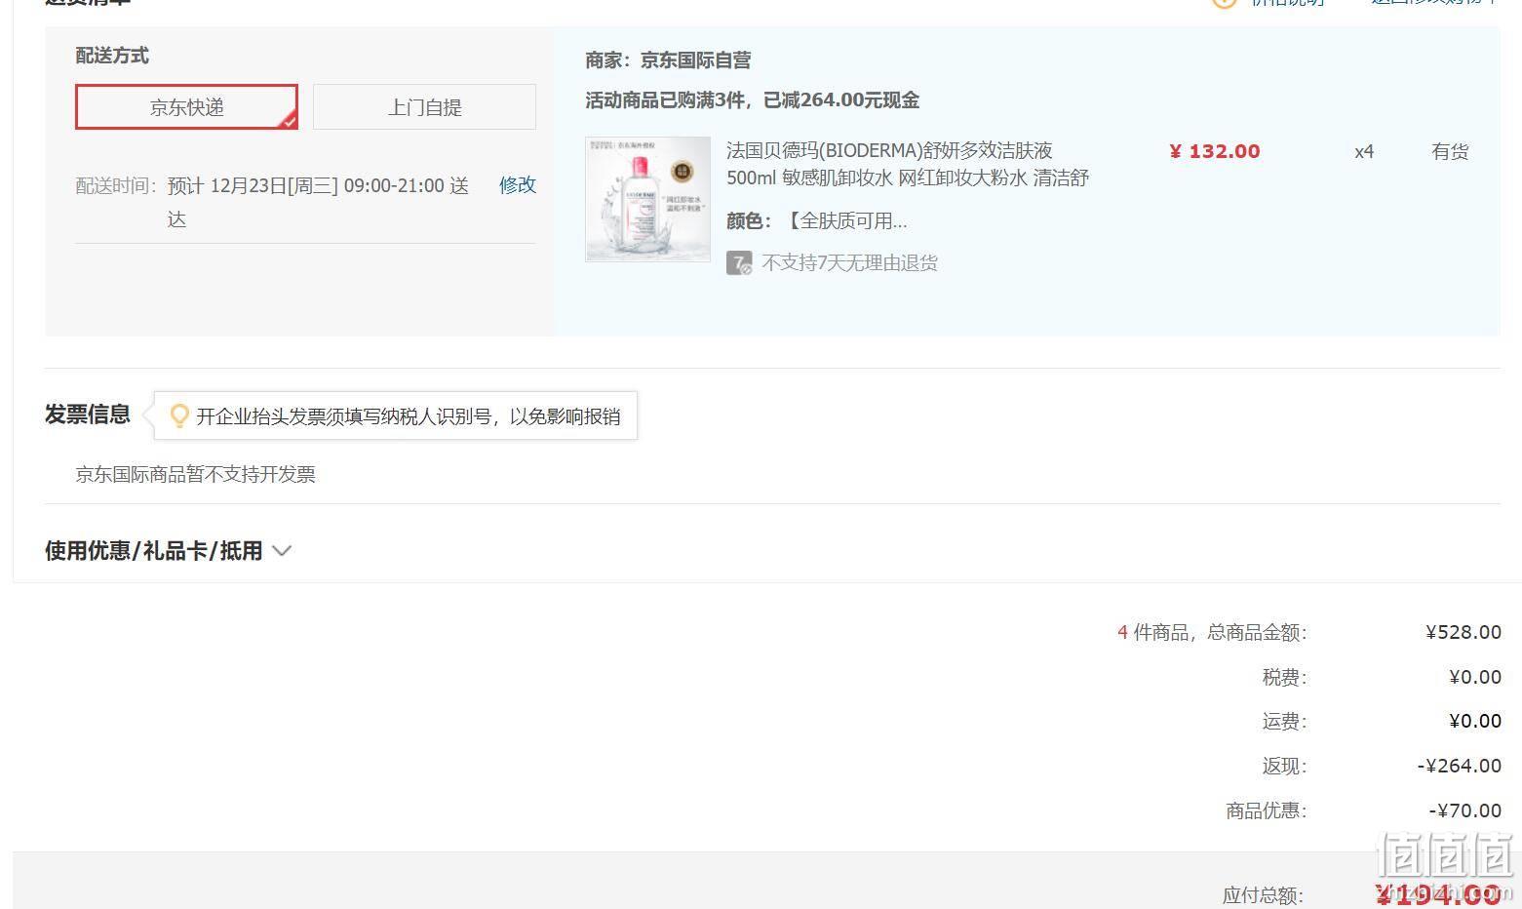
Task: Click the 7-day no-return badge icon
Action: click(x=739, y=263)
